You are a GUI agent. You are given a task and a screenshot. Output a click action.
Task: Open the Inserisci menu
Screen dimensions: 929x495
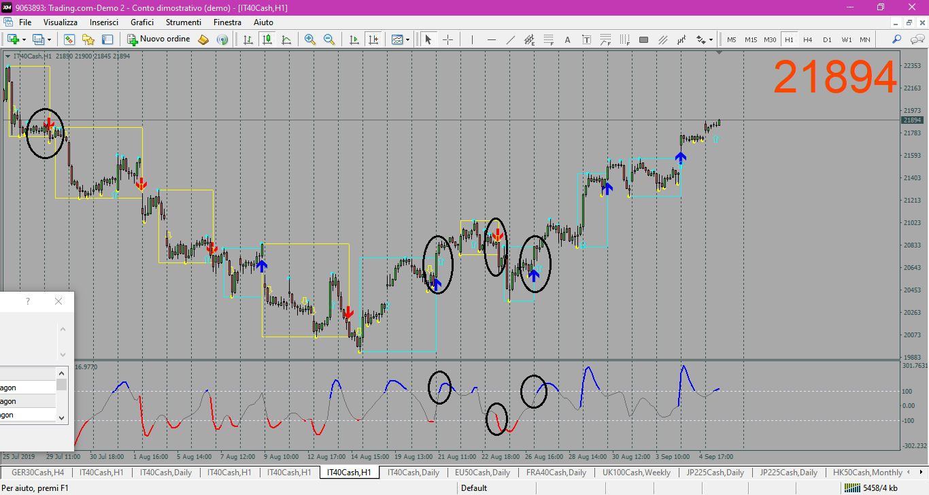104,22
